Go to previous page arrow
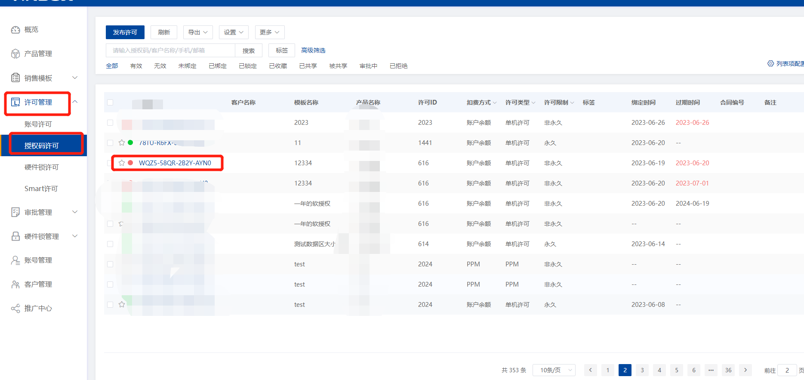 (591, 370)
